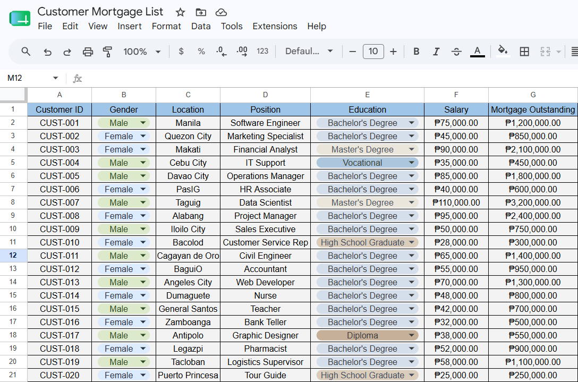Open the Extensions menu
This screenshot has height=382, width=578.
click(275, 26)
